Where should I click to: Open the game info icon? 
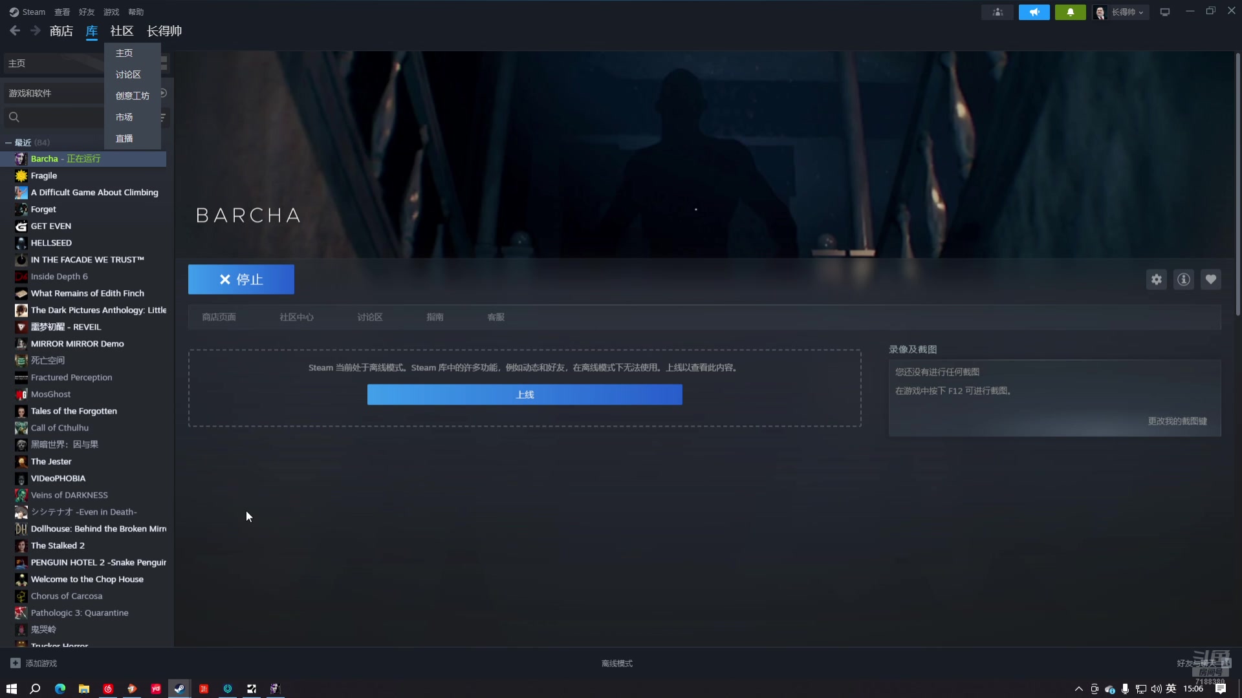pos(1184,279)
